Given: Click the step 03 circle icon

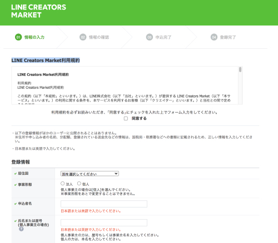Looking at the screenshot, I should [150, 37].
